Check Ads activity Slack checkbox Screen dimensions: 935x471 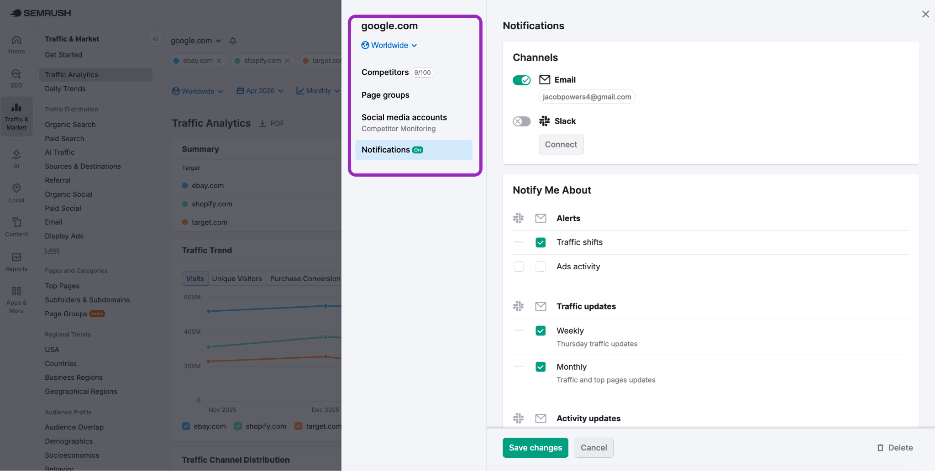coord(519,267)
